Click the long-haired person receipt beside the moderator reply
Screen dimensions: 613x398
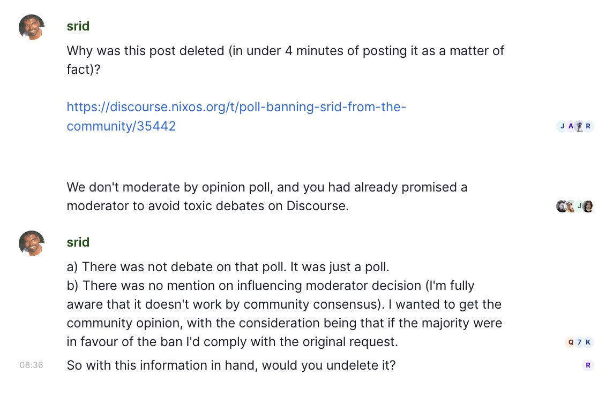pos(588,206)
